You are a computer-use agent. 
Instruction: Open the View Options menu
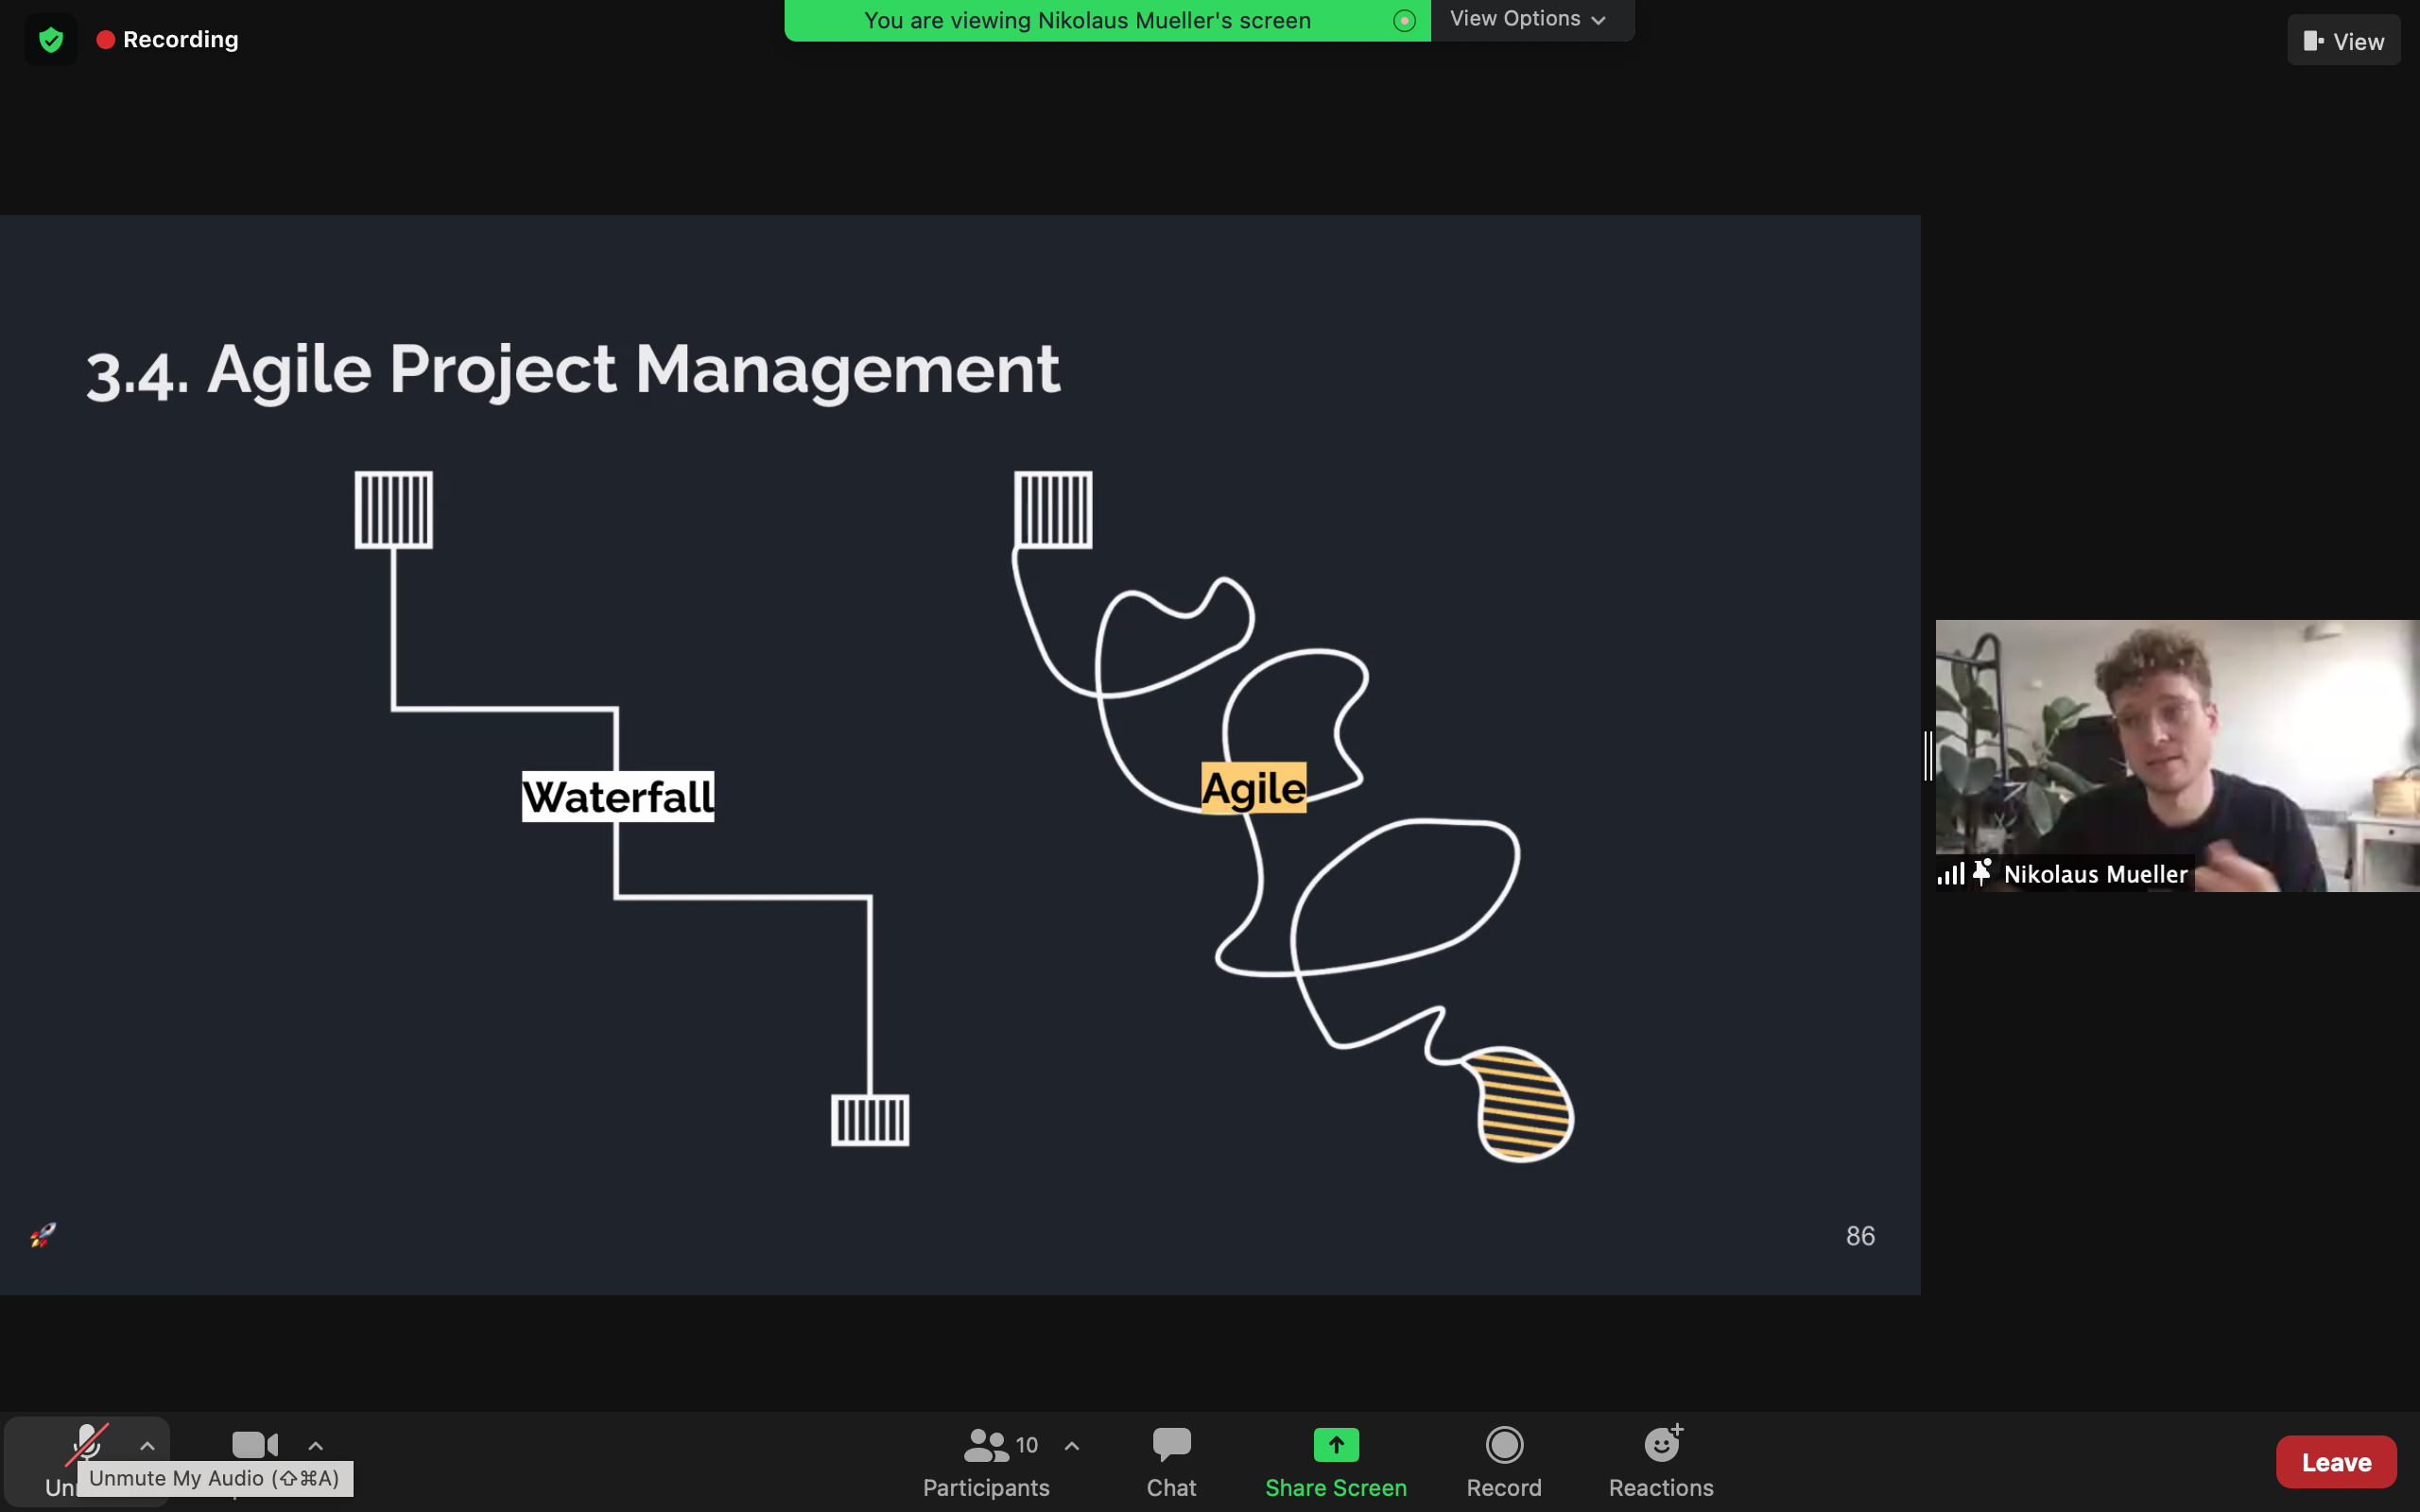(1528, 19)
